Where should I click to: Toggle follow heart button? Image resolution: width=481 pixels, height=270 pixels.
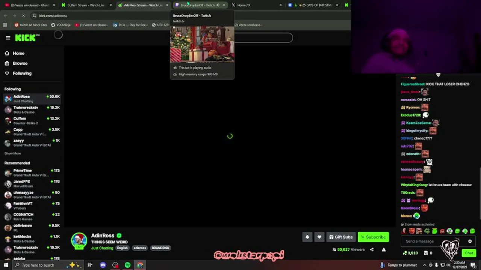pyautogui.click(x=319, y=237)
